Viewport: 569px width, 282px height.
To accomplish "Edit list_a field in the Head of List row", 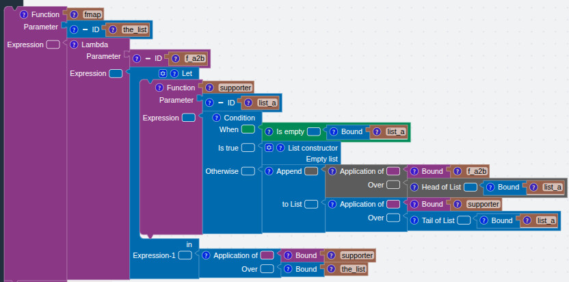I will pyautogui.click(x=552, y=187).
